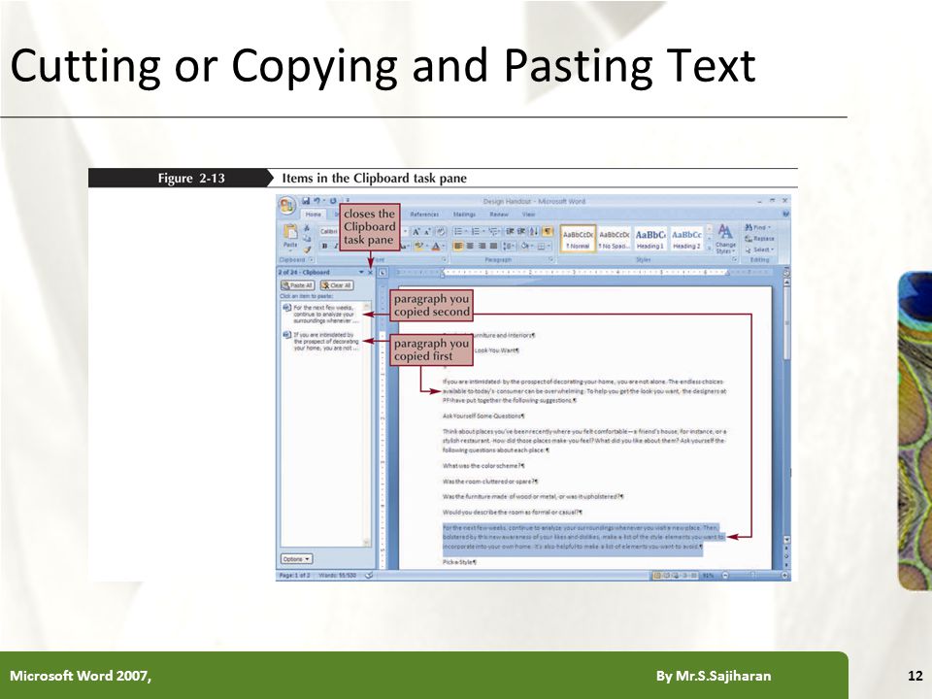Click the Shrink Font icon

coord(427,232)
